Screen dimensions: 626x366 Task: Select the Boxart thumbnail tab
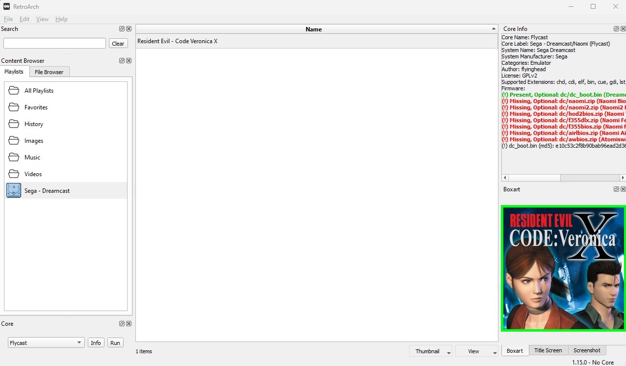coord(515,351)
